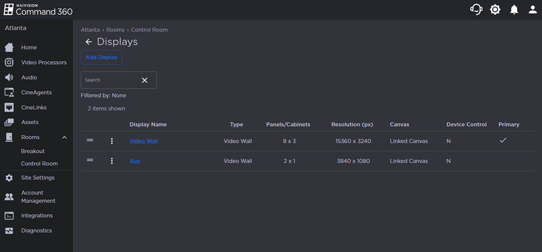Clear the search field with X
The image size is (542, 252).
click(145, 80)
